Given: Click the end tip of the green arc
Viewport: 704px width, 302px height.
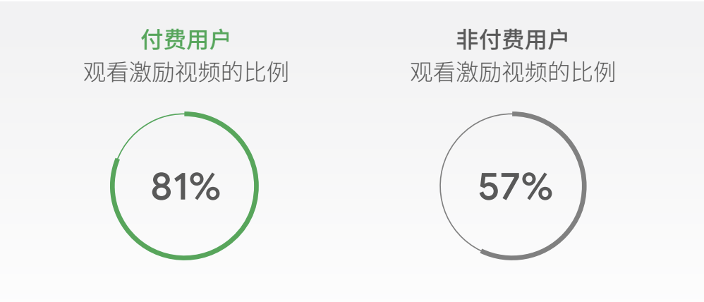Looking at the screenshot, I should click(115, 160).
